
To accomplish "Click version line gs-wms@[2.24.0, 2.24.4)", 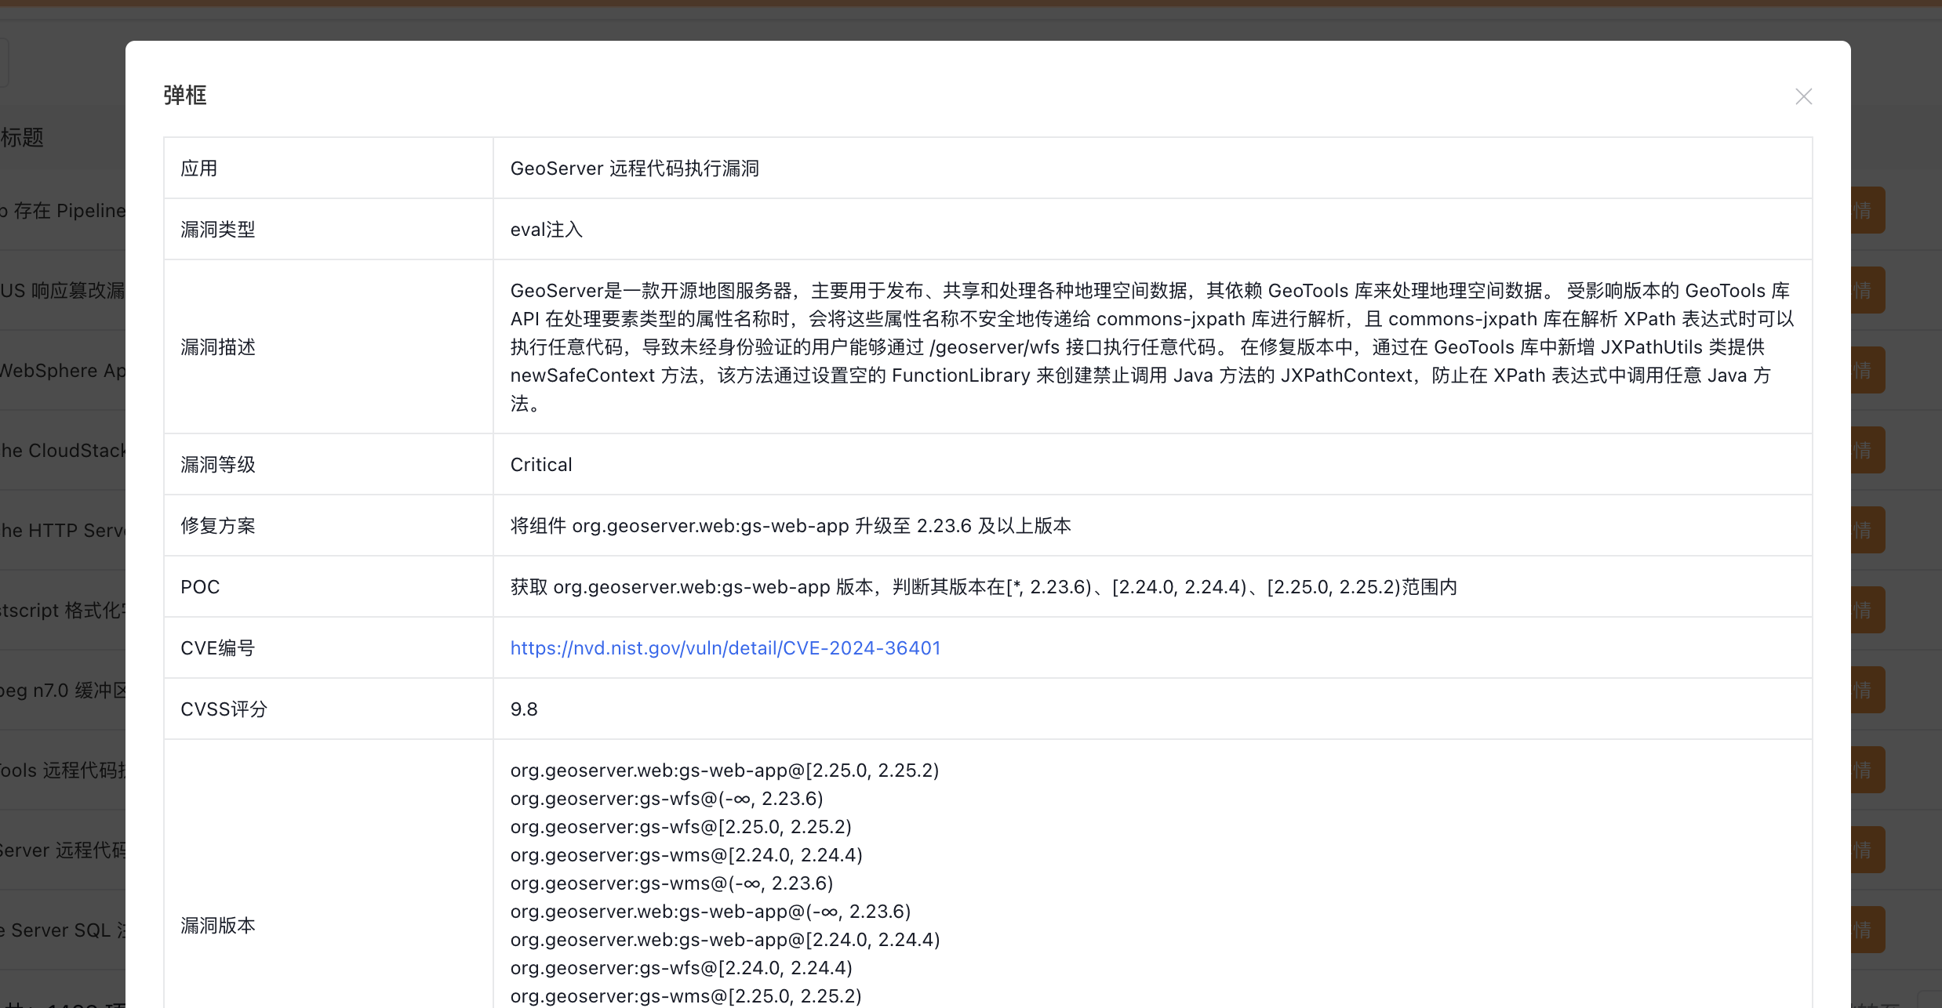I will [686, 855].
